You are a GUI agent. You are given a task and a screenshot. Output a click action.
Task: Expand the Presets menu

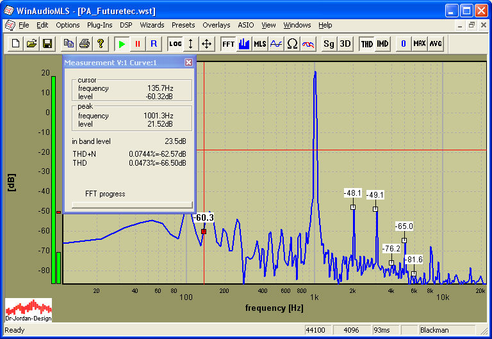click(x=183, y=25)
